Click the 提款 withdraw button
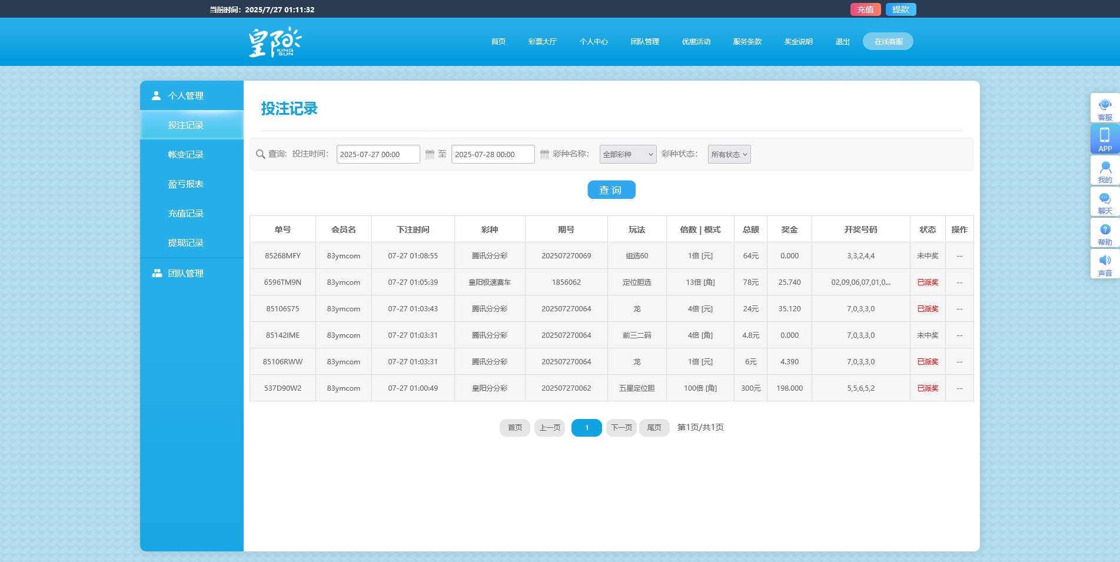 click(x=900, y=9)
